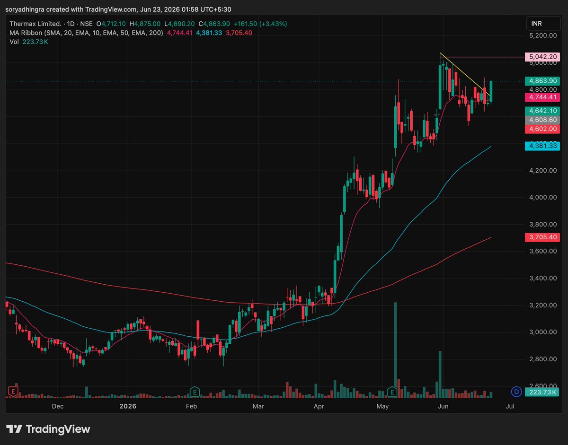
Task: Click the 3,000.00 price scale value
Action: click(x=542, y=332)
